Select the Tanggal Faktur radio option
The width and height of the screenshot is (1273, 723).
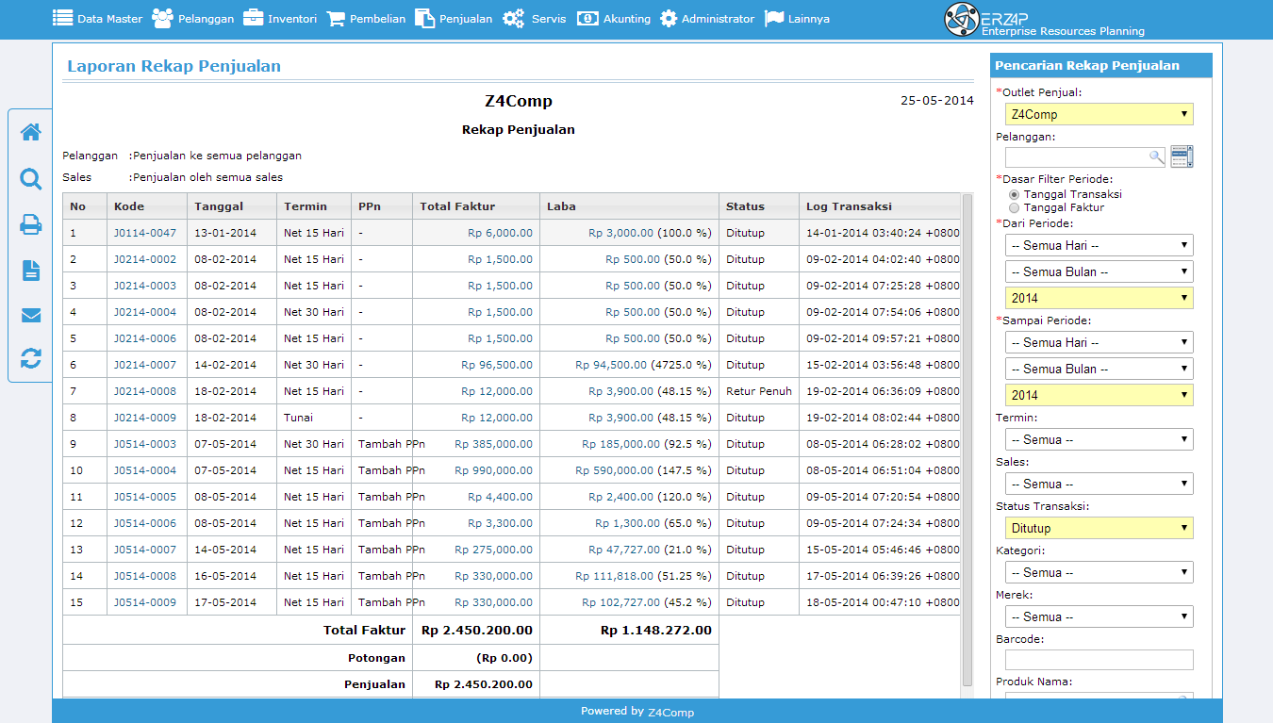tap(1015, 207)
